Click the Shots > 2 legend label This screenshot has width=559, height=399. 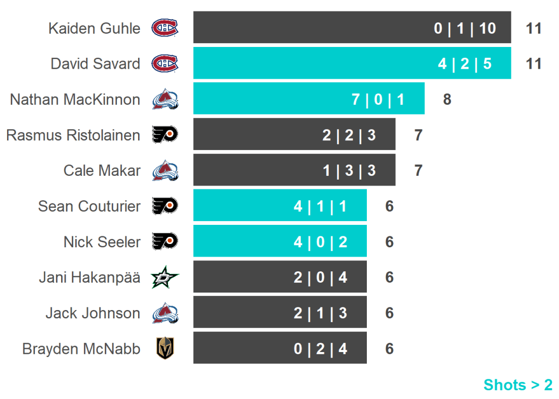point(518,385)
